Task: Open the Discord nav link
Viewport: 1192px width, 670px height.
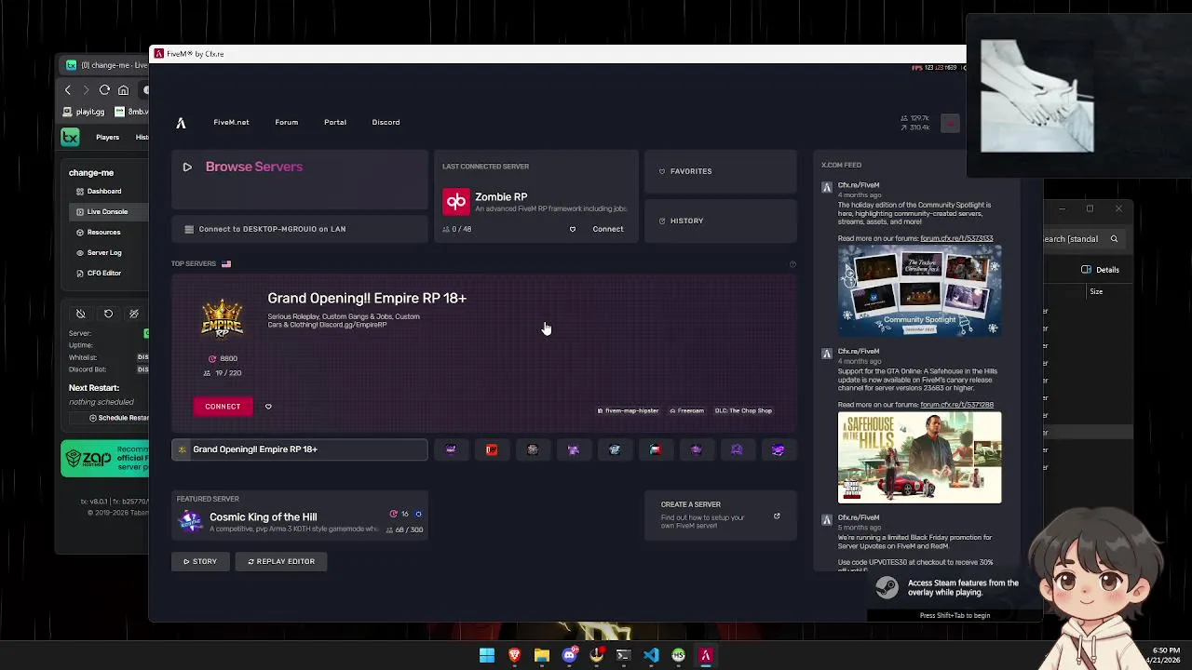Action: [x=386, y=122]
